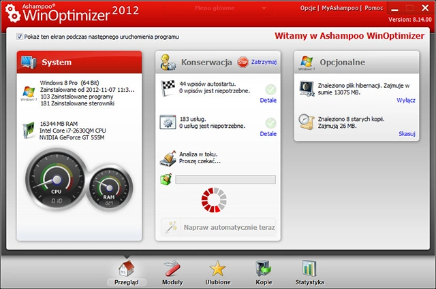Screen dimensions: 436x289
Task: Uncheck 'Pokaż ten ekran' startup checkbox
Action: point(20,36)
